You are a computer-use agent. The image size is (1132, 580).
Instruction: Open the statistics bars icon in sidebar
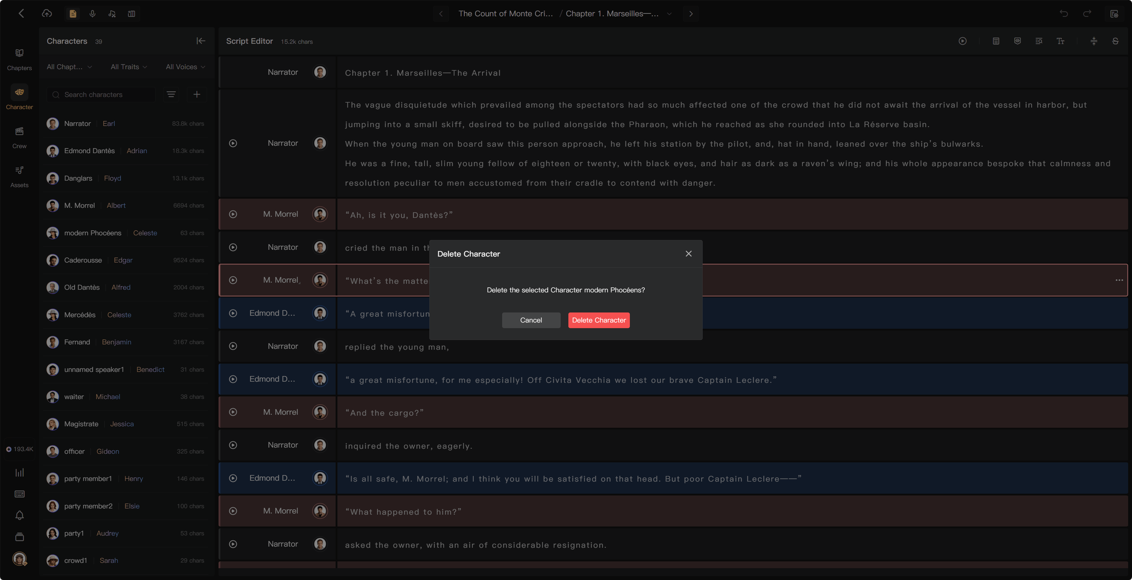point(19,472)
